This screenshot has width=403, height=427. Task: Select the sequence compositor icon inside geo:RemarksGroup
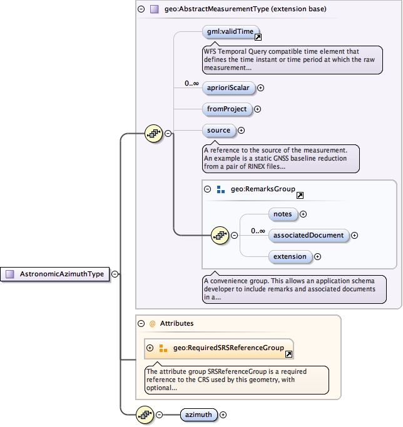pos(220,235)
